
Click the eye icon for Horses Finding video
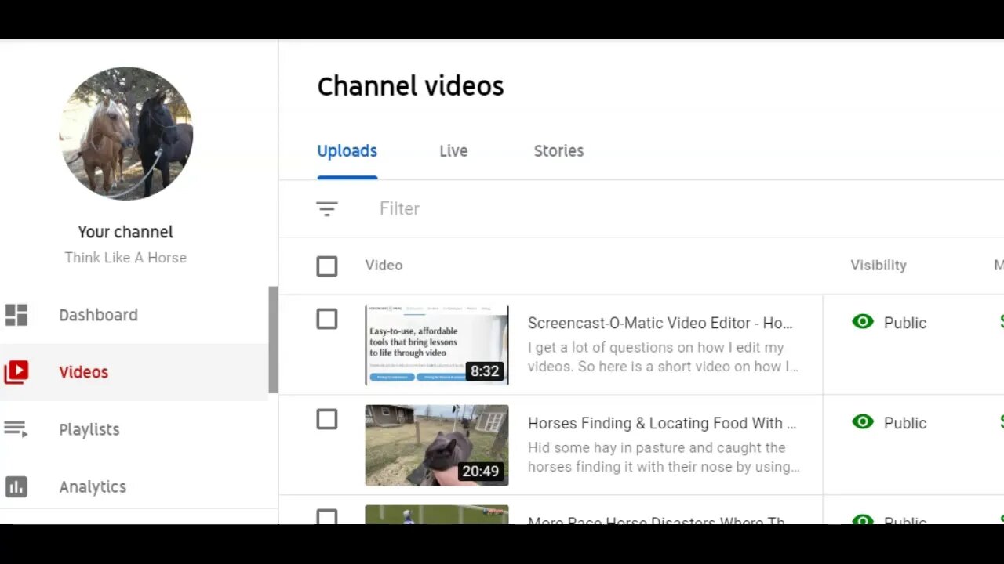tap(863, 422)
